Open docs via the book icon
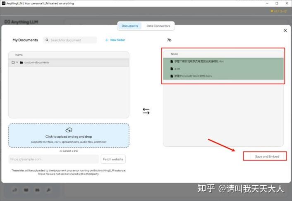This screenshot has width=292, height=201. tap(26, 190)
